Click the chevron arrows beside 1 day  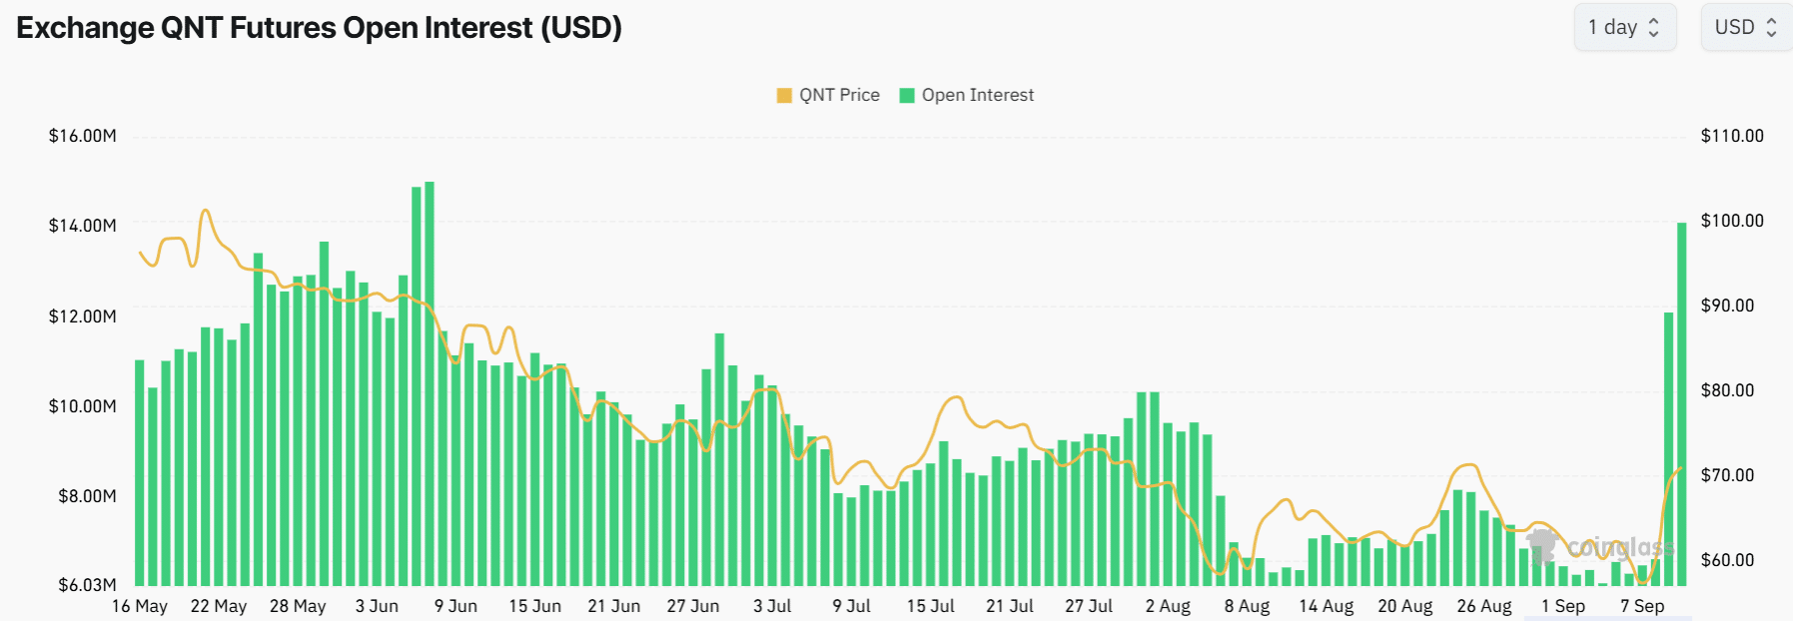[x=1654, y=28]
